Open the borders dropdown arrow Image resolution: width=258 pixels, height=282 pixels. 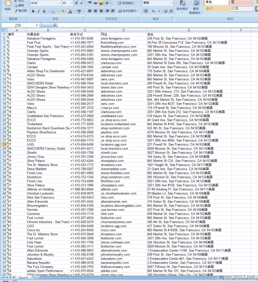pyautogui.click(x=57, y=11)
